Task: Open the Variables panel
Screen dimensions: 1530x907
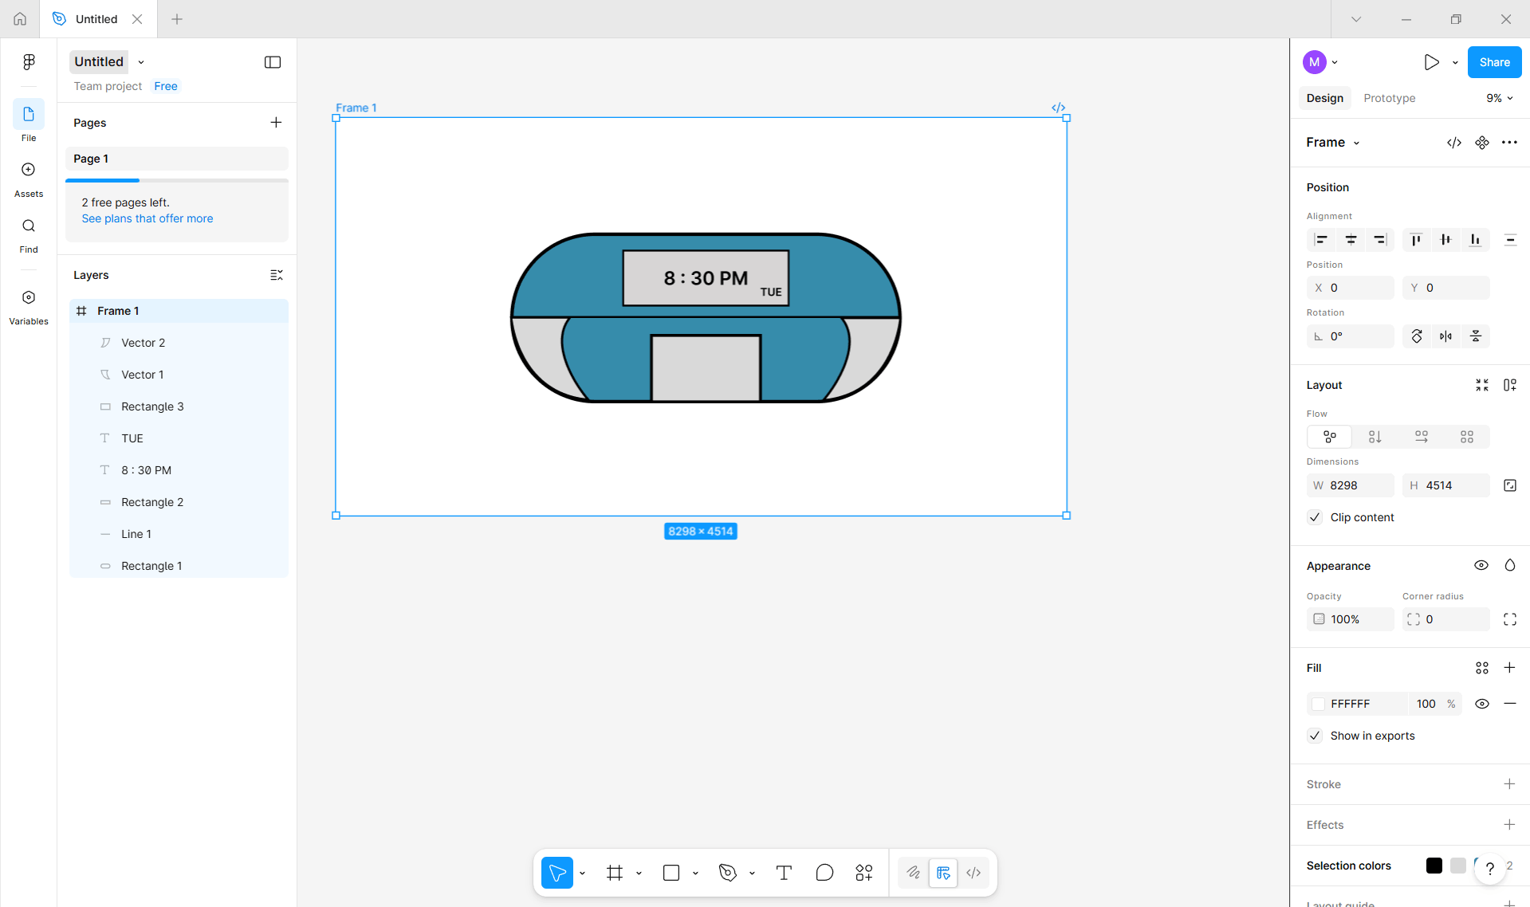Action: coord(28,304)
